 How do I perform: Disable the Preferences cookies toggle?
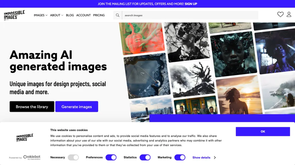tap(111, 157)
